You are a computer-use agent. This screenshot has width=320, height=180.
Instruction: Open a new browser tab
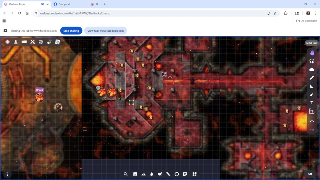coord(105,4)
